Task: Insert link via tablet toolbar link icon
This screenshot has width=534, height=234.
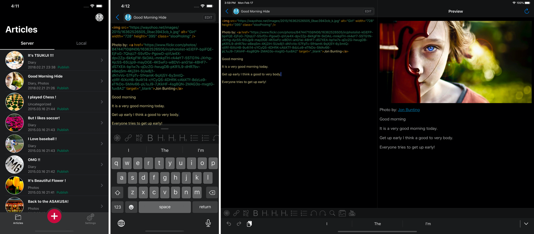Action: point(236,213)
